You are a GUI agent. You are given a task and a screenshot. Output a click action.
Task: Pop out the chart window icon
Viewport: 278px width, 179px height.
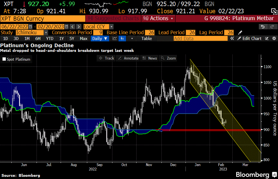tap(274, 11)
